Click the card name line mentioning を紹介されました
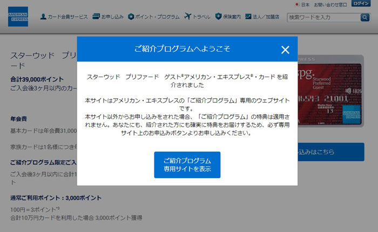Viewport: 378px width, 232px height. coord(187,81)
